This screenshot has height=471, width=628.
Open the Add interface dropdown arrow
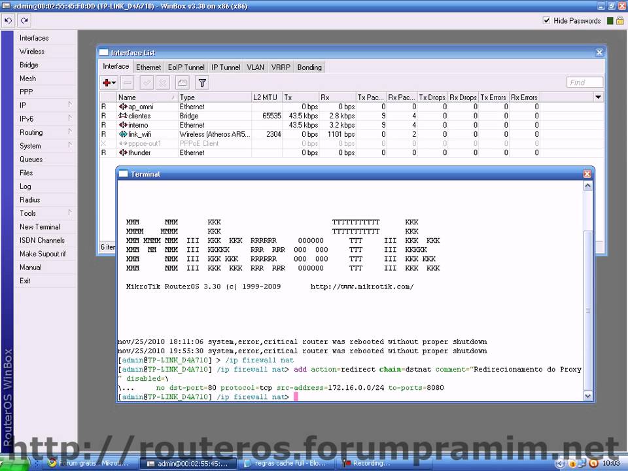(x=114, y=83)
